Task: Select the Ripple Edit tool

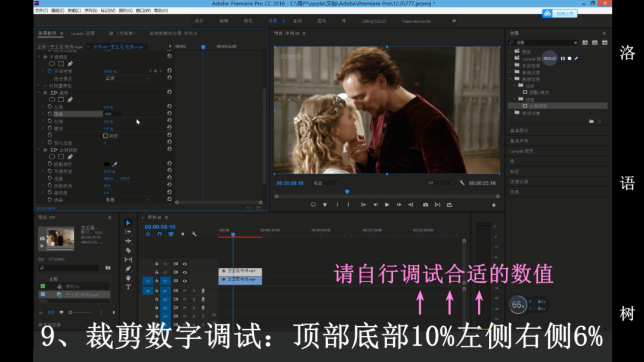Action: (128, 241)
